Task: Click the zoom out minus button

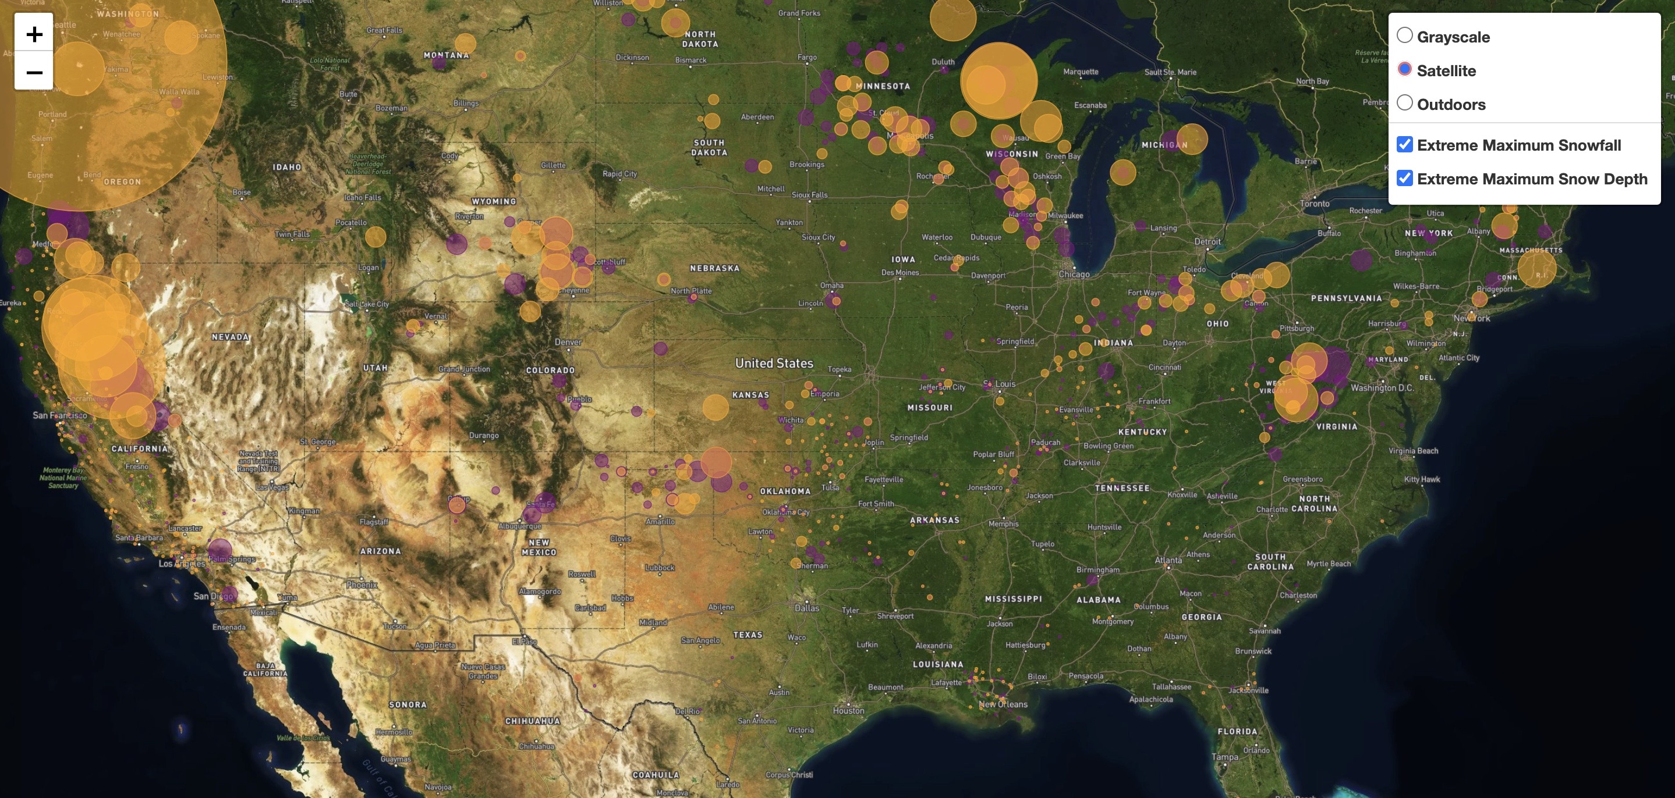Action: tap(34, 72)
